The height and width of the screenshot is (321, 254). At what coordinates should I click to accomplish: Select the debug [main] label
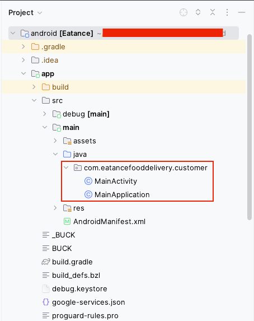tap(86, 114)
